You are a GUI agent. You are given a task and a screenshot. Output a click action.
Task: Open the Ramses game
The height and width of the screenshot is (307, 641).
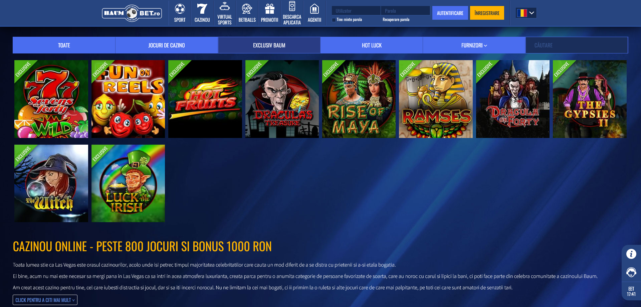click(x=436, y=99)
